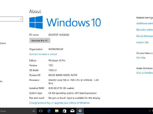Click Give us feedback link
Viewport: 153px width, 114px height.
pyautogui.click(x=145, y=73)
